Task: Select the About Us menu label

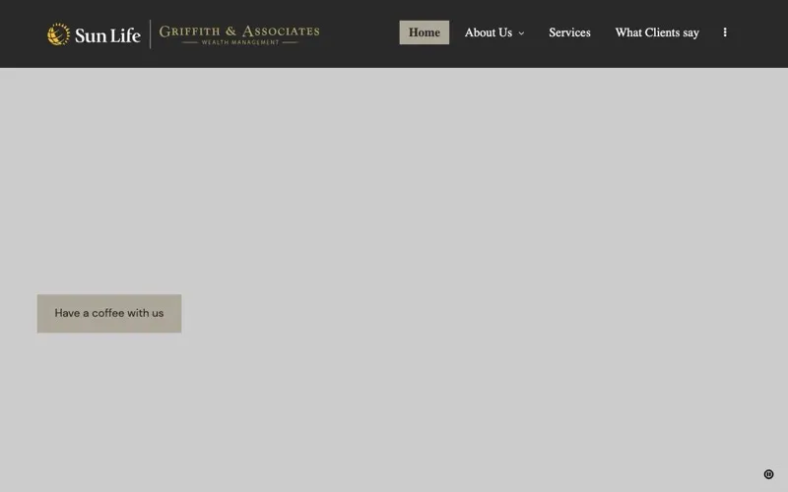Action: (488, 32)
